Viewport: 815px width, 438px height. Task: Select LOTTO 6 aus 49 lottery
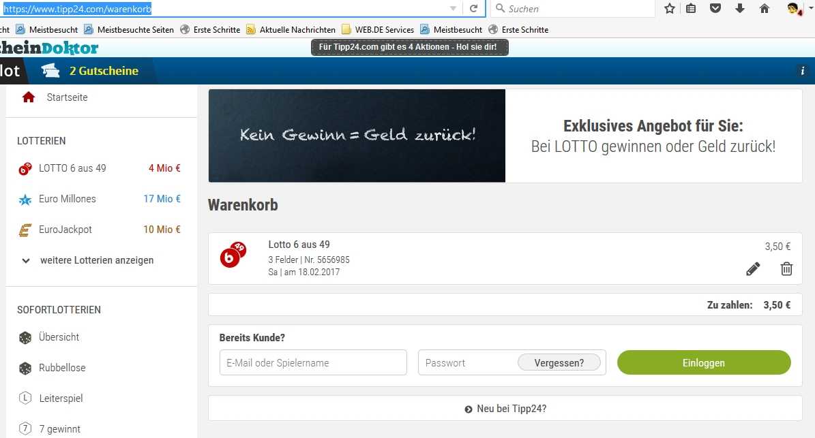[72, 168]
